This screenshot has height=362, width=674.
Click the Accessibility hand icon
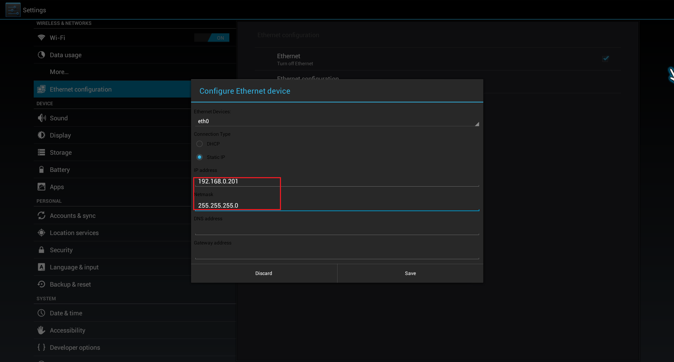pos(41,330)
